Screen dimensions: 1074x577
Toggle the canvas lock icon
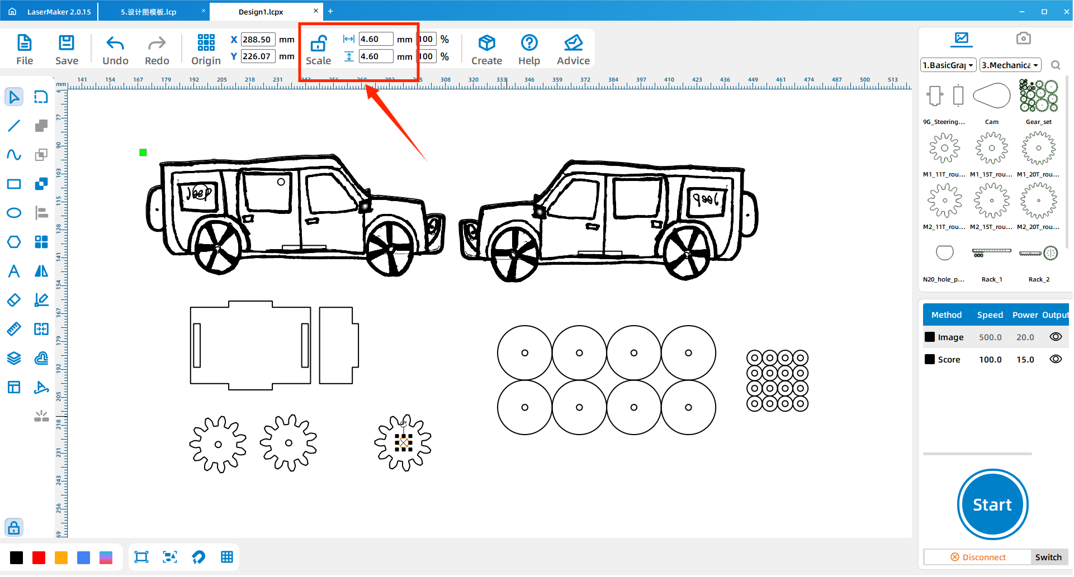[14, 527]
